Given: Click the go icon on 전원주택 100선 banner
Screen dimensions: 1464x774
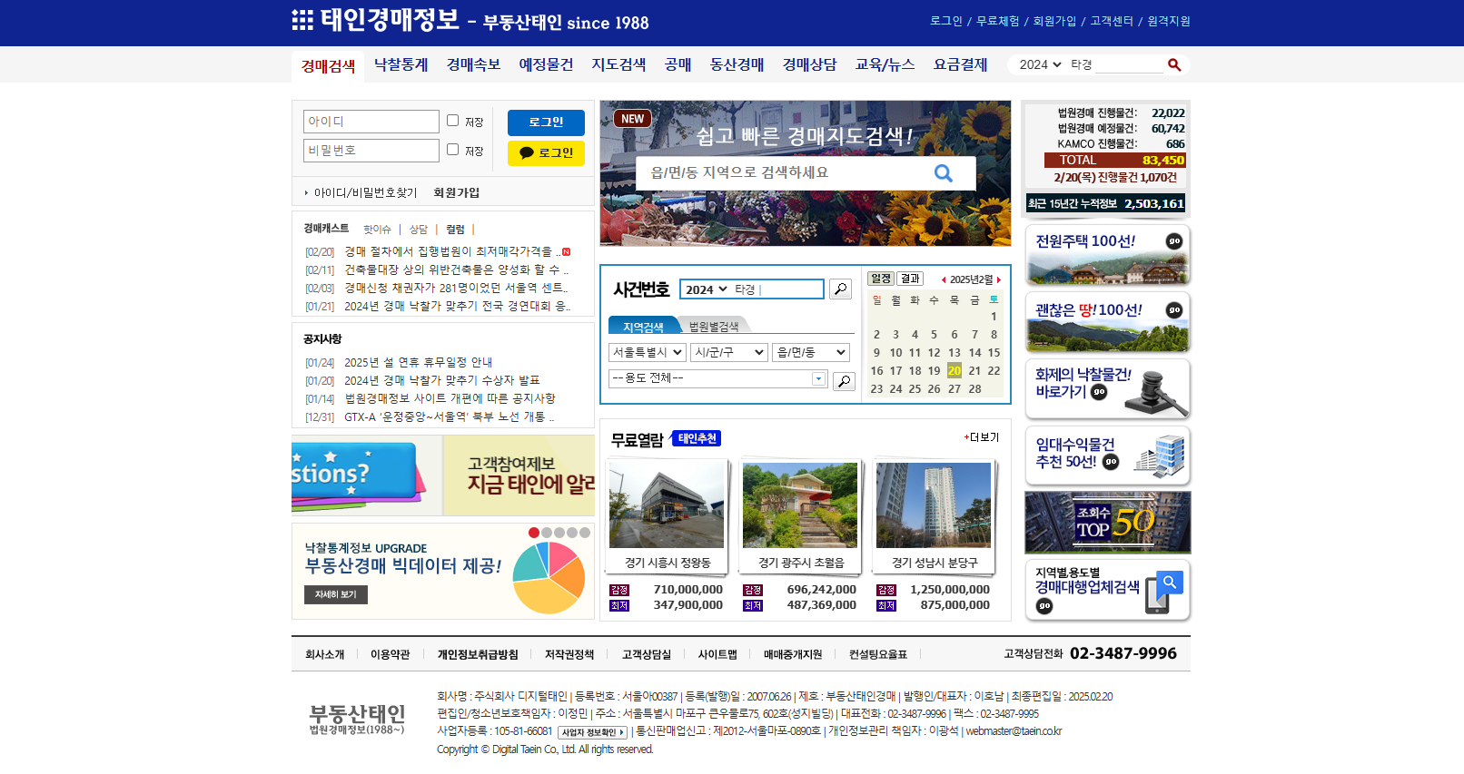Looking at the screenshot, I should coord(1174,241).
